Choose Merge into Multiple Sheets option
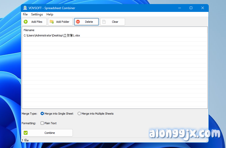 [x=79, y=114]
